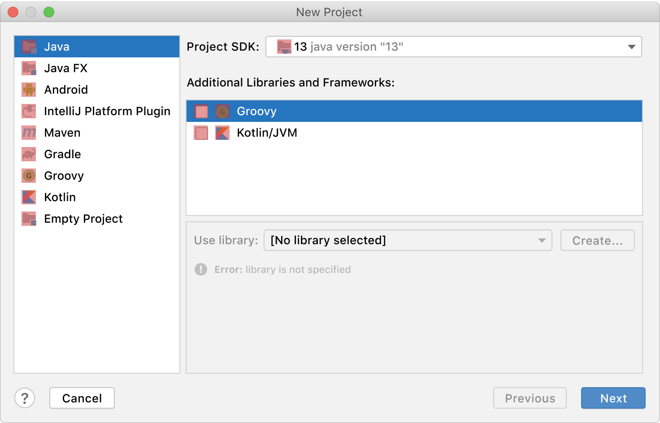
Task: Click the Android robot icon
Action: [29, 90]
